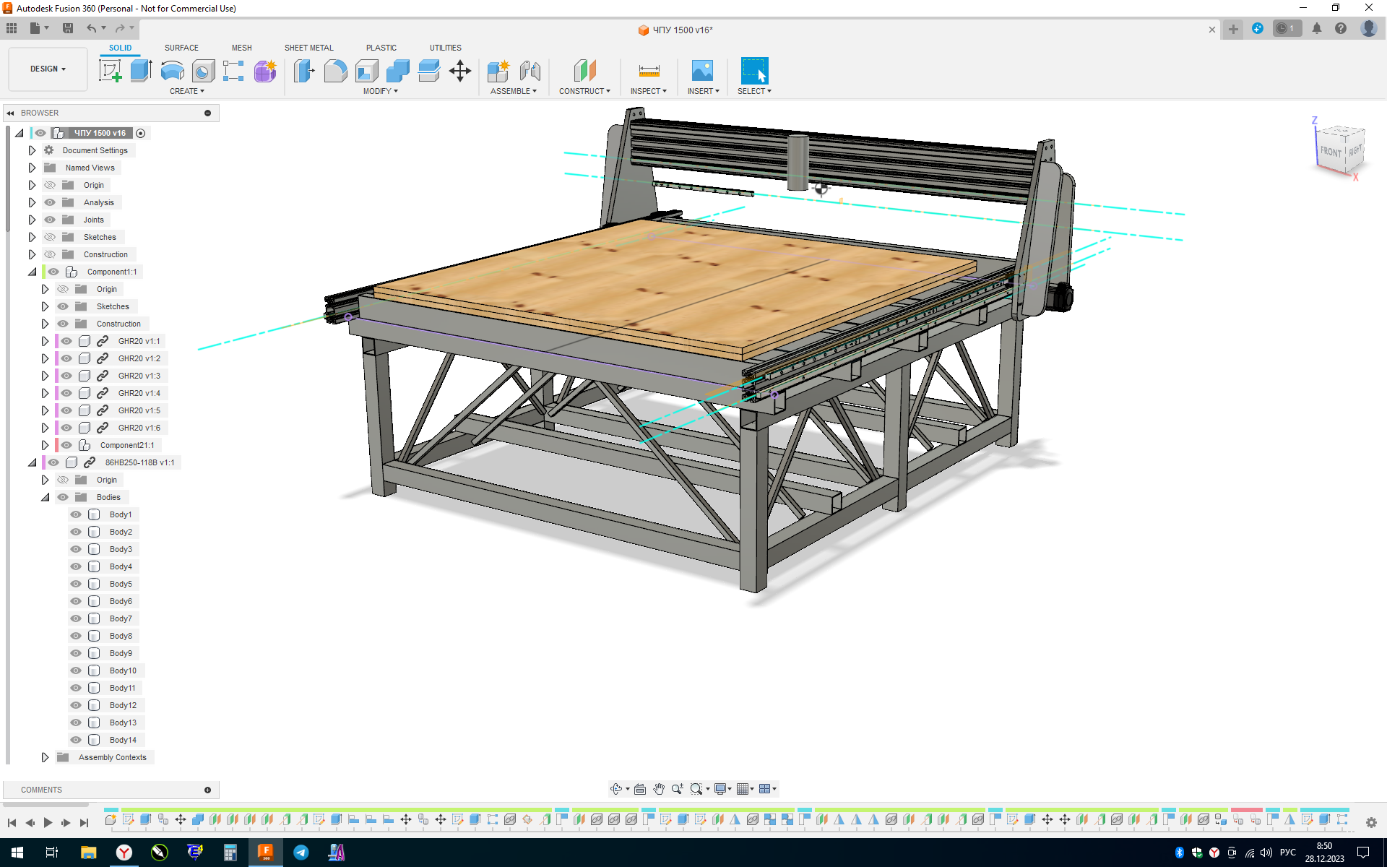The image size is (1387, 867).
Task: Click the Move/Copy tool icon
Action: pyautogui.click(x=460, y=71)
